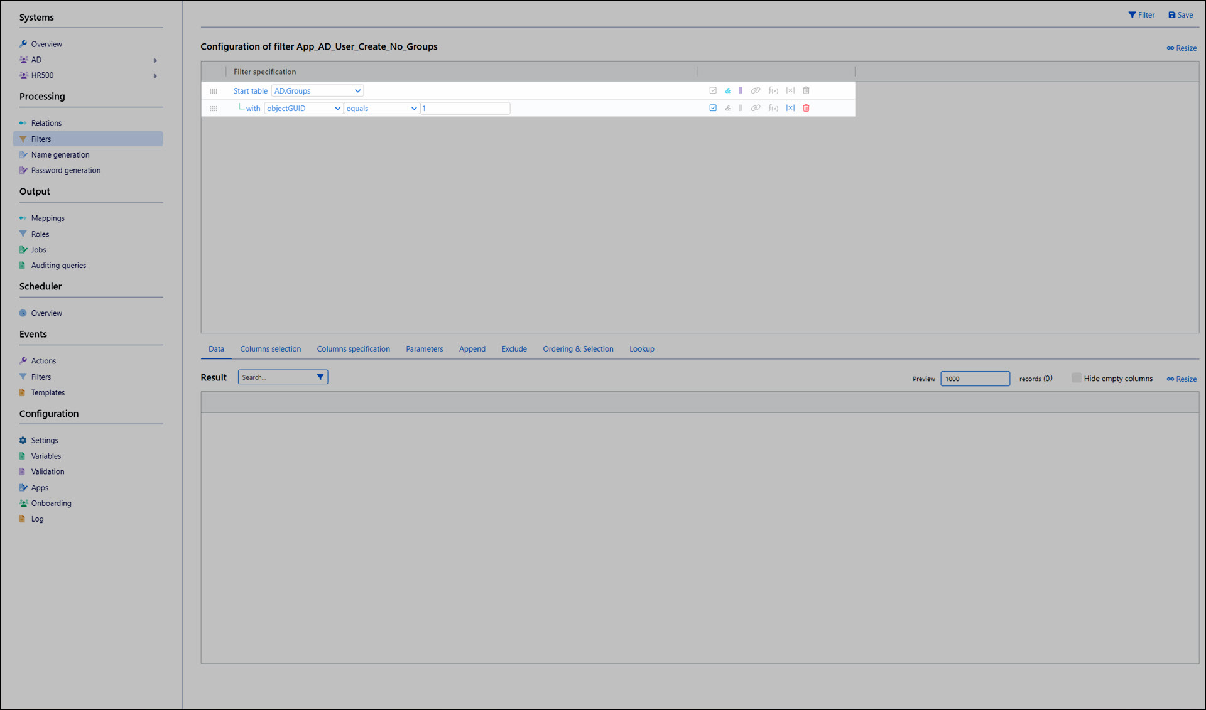Image resolution: width=1206 pixels, height=710 pixels.
Task: Open Name generation in Processing sidebar
Action: pos(60,155)
